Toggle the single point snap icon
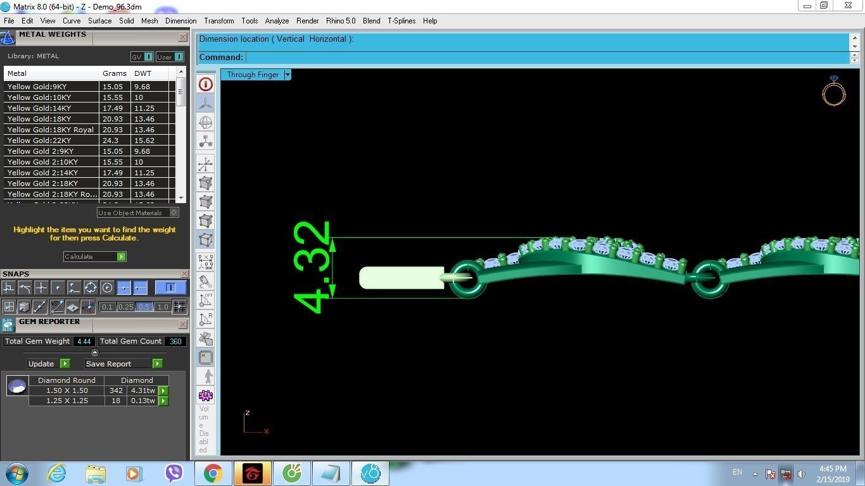 58,288
